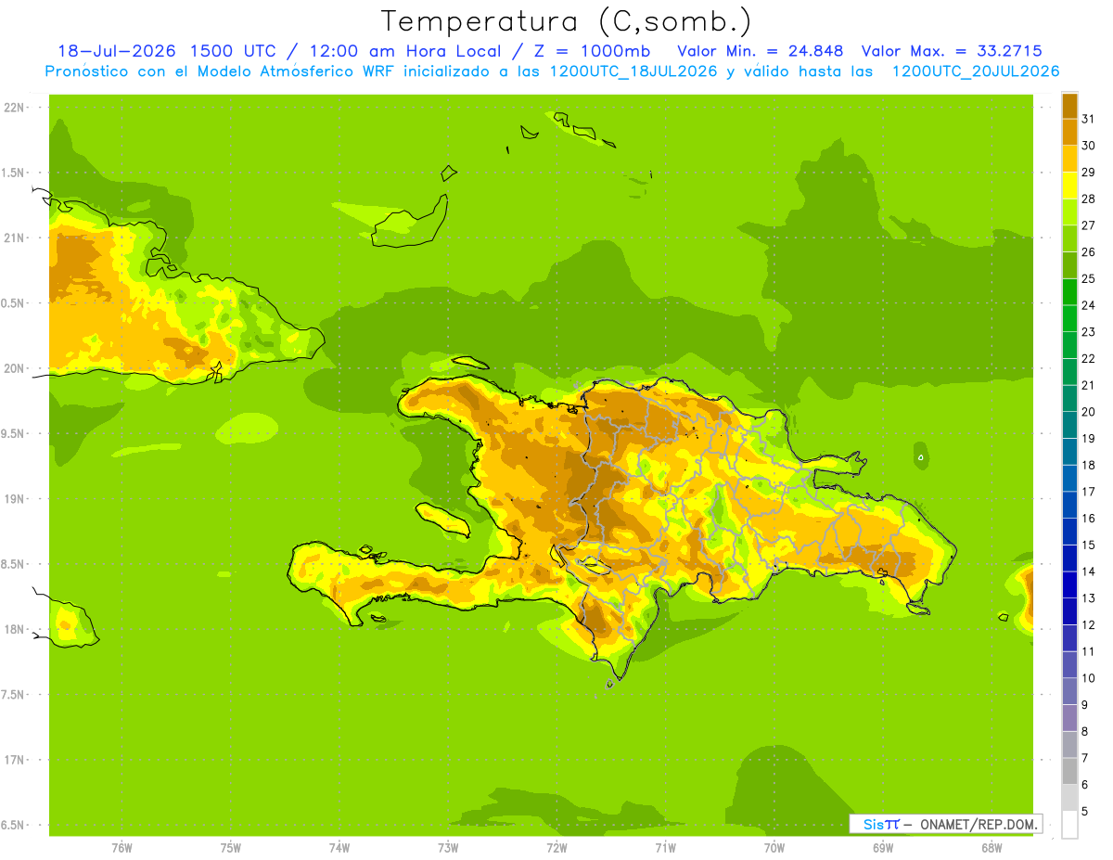Screen dimensions: 1113x860
Task: Click the "75W" longitude label
Action: 231,847
